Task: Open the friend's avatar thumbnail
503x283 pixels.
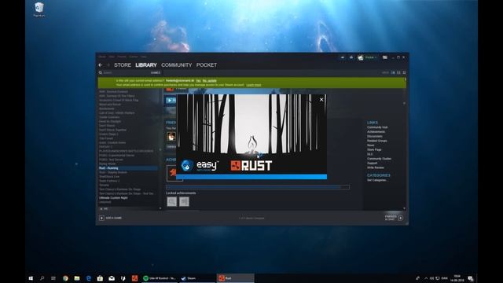Action: (171, 136)
